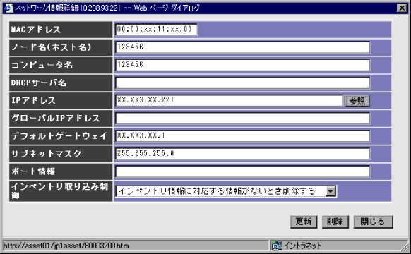The height and width of the screenshot is (254, 411).
Task: Focus the ノード名(ホスト名) text field
Action: 243,47
